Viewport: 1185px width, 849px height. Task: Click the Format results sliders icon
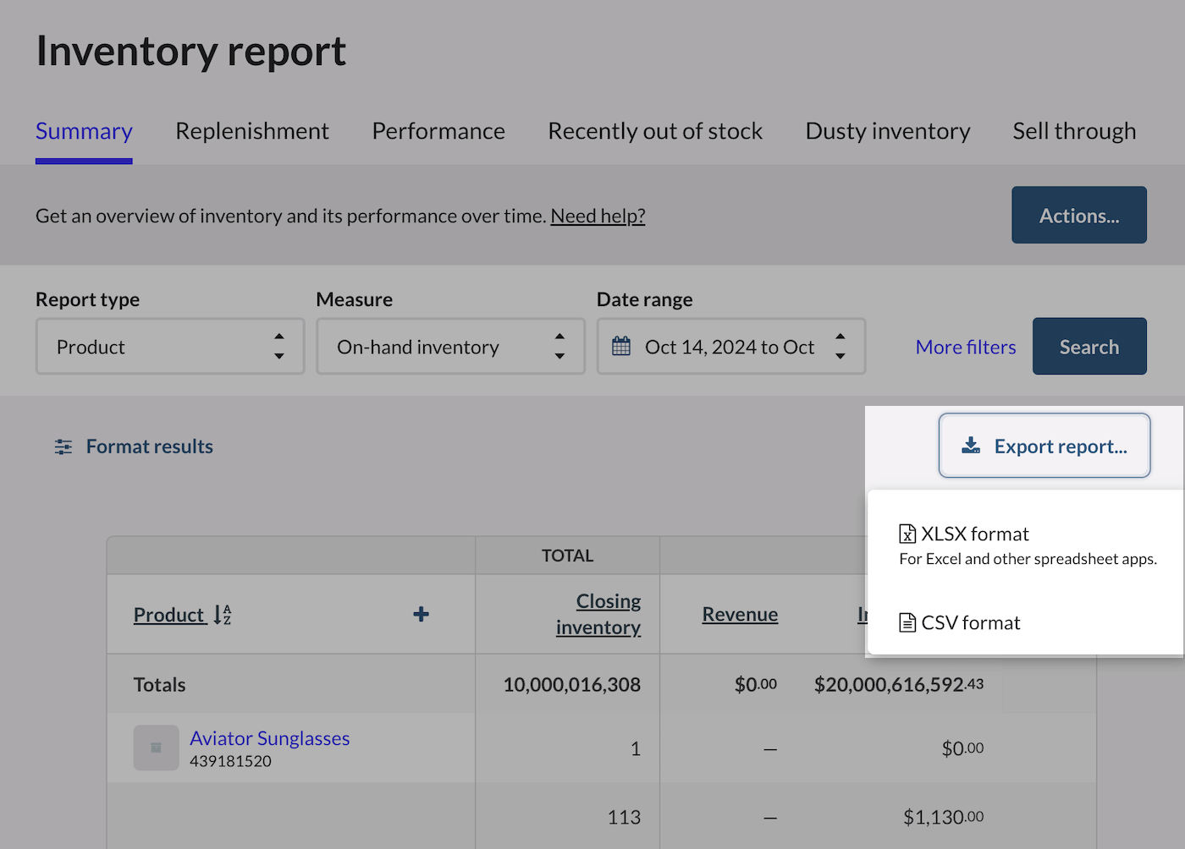[63, 446]
